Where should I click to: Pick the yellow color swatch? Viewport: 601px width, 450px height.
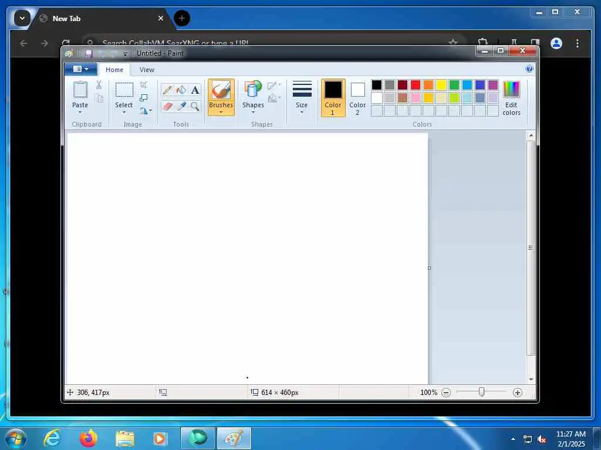pyautogui.click(x=441, y=85)
